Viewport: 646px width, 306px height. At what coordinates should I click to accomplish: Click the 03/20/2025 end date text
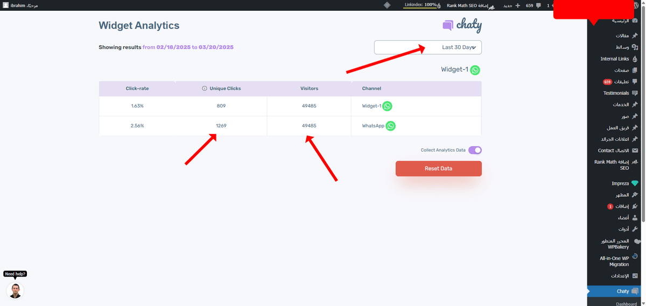(216, 47)
